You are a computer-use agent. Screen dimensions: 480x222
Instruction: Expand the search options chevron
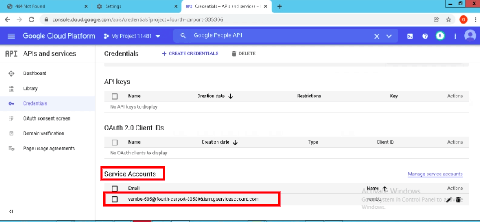pos(389,36)
